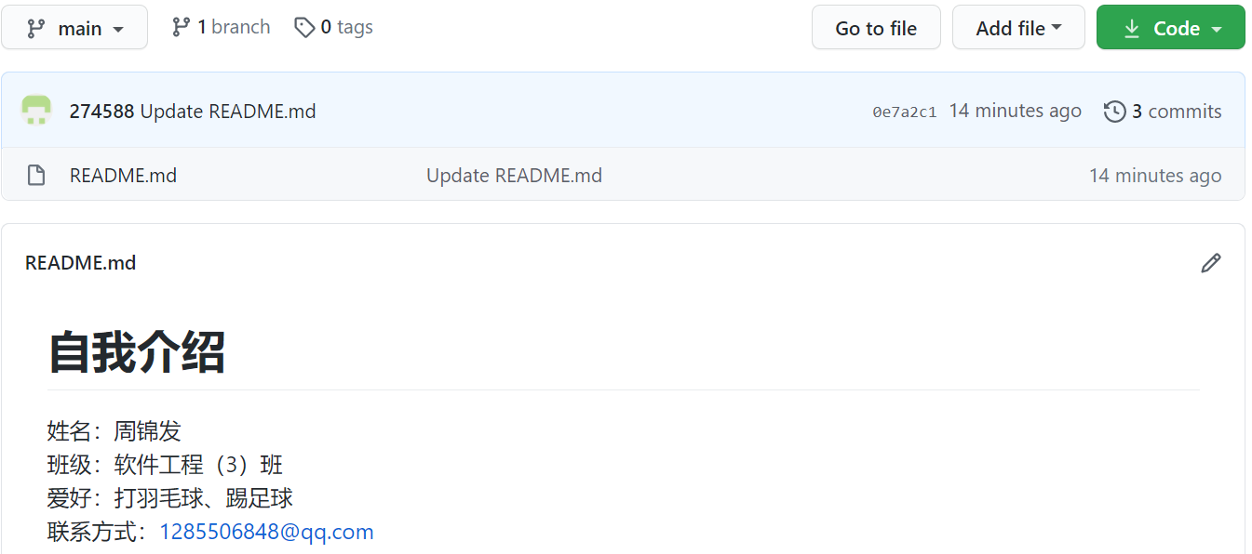Image resolution: width=1252 pixels, height=554 pixels.
Task: Click the README.md file row commit message
Action: pos(514,175)
